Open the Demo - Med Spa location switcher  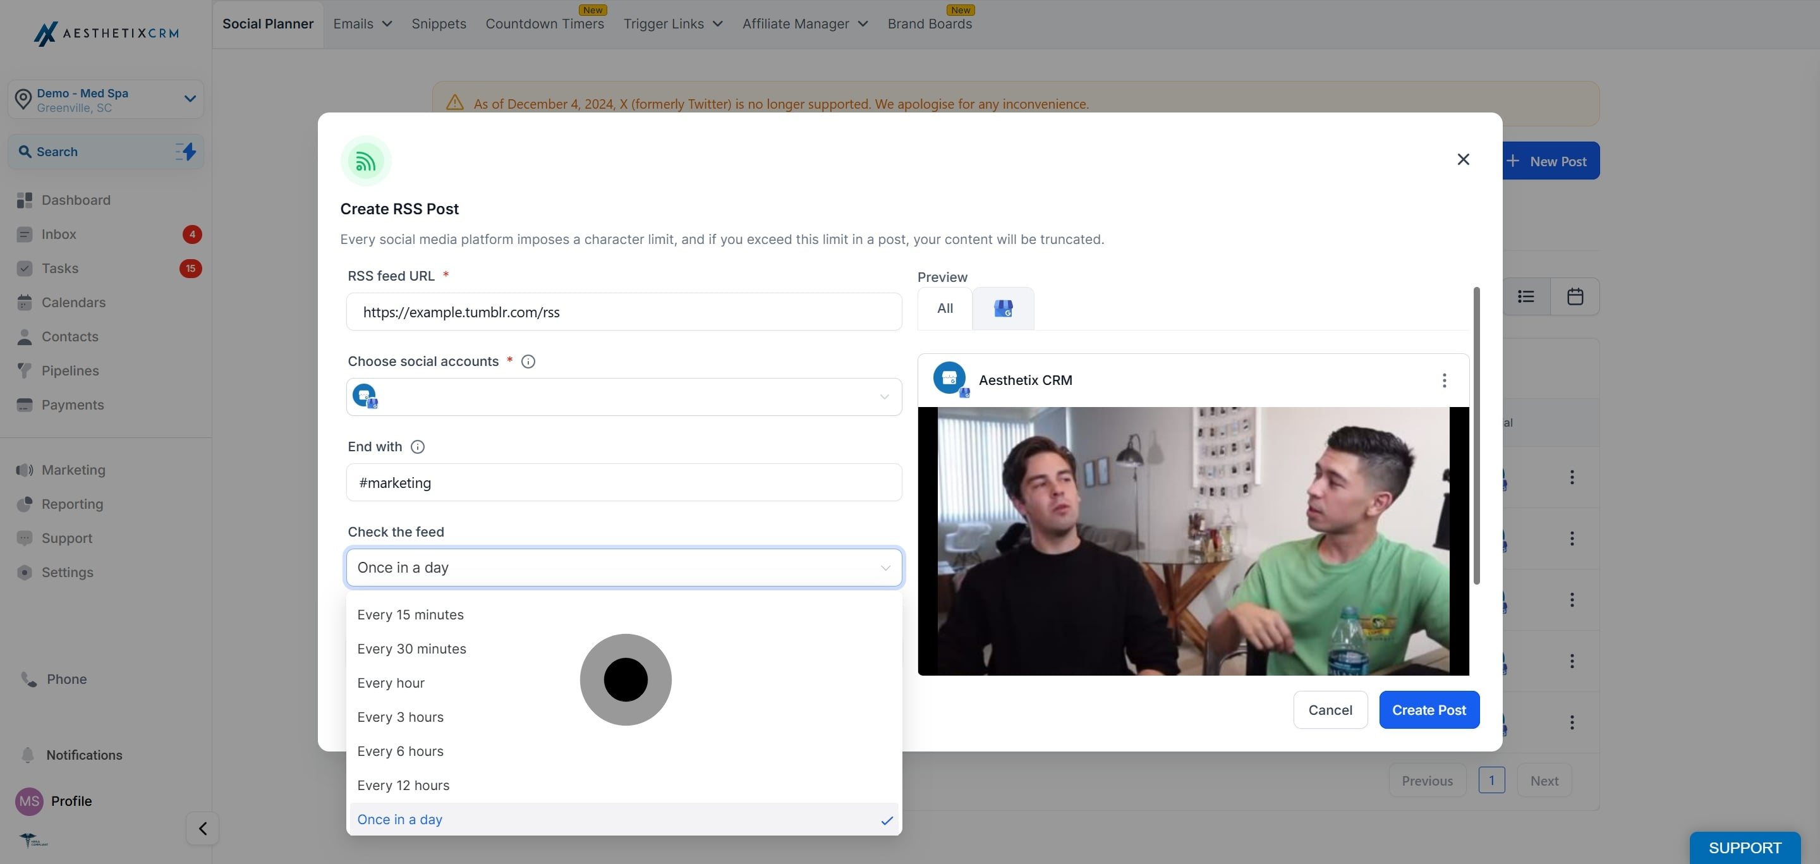pyautogui.click(x=106, y=100)
